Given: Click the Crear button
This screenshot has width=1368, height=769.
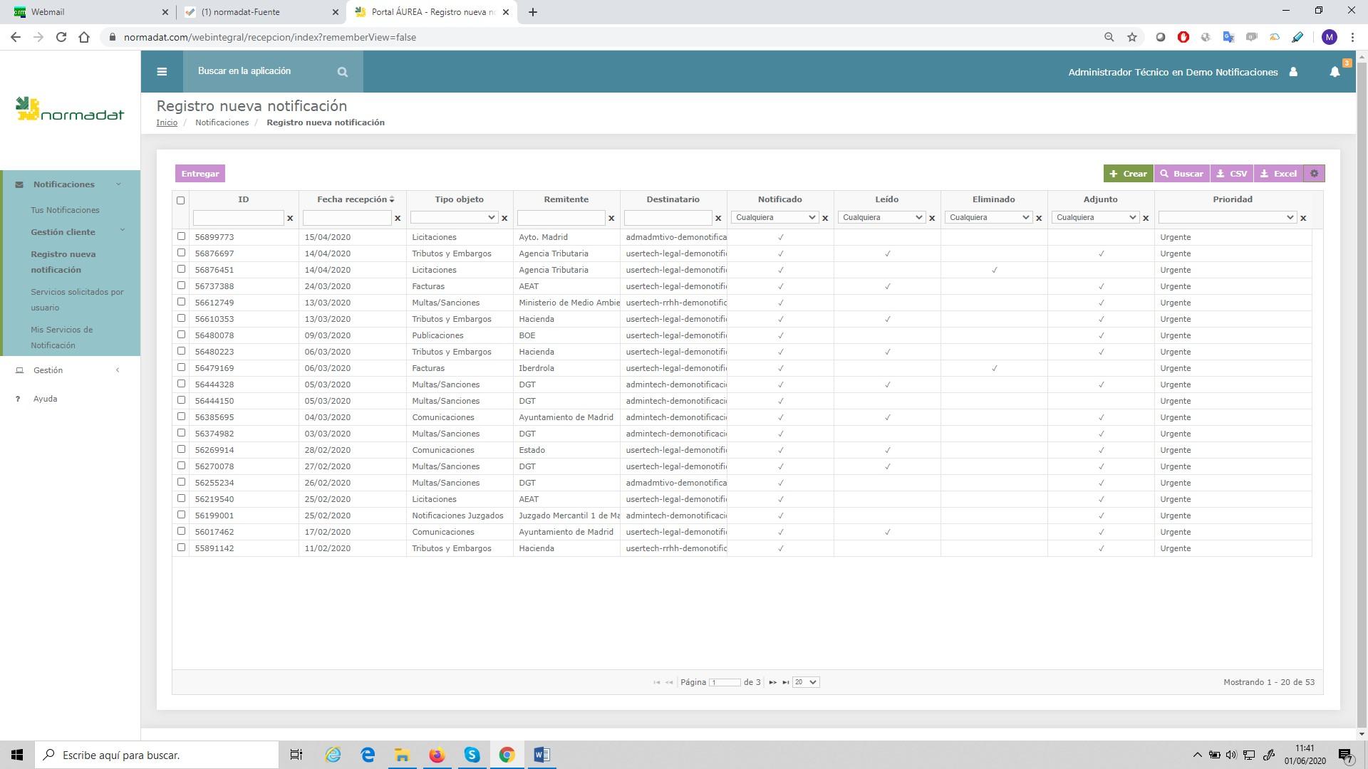Looking at the screenshot, I should point(1128,174).
